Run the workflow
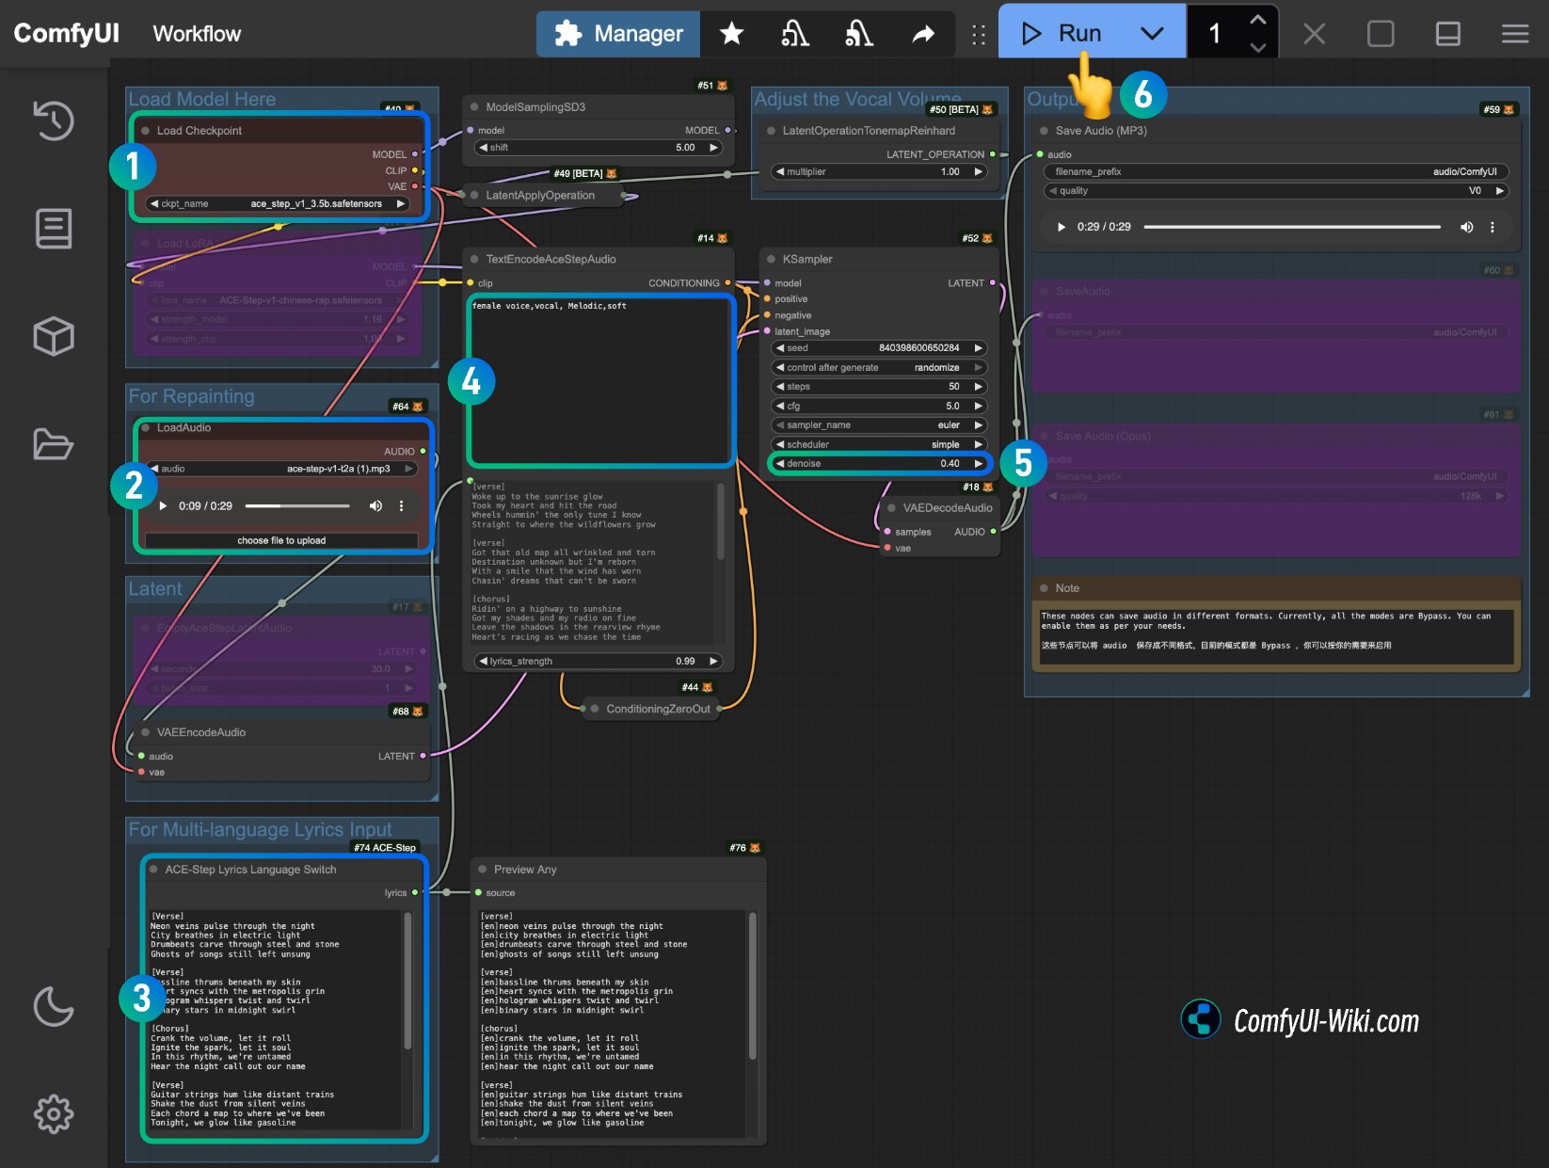This screenshot has height=1168, width=1549. [1061, 34]
